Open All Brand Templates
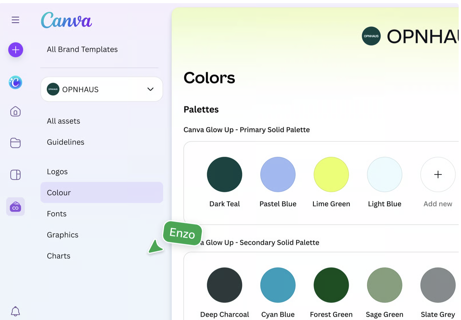 (82, 49)
